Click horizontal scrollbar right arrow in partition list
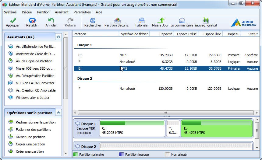Viewport: 262px width, 160px height. (257, 113)
